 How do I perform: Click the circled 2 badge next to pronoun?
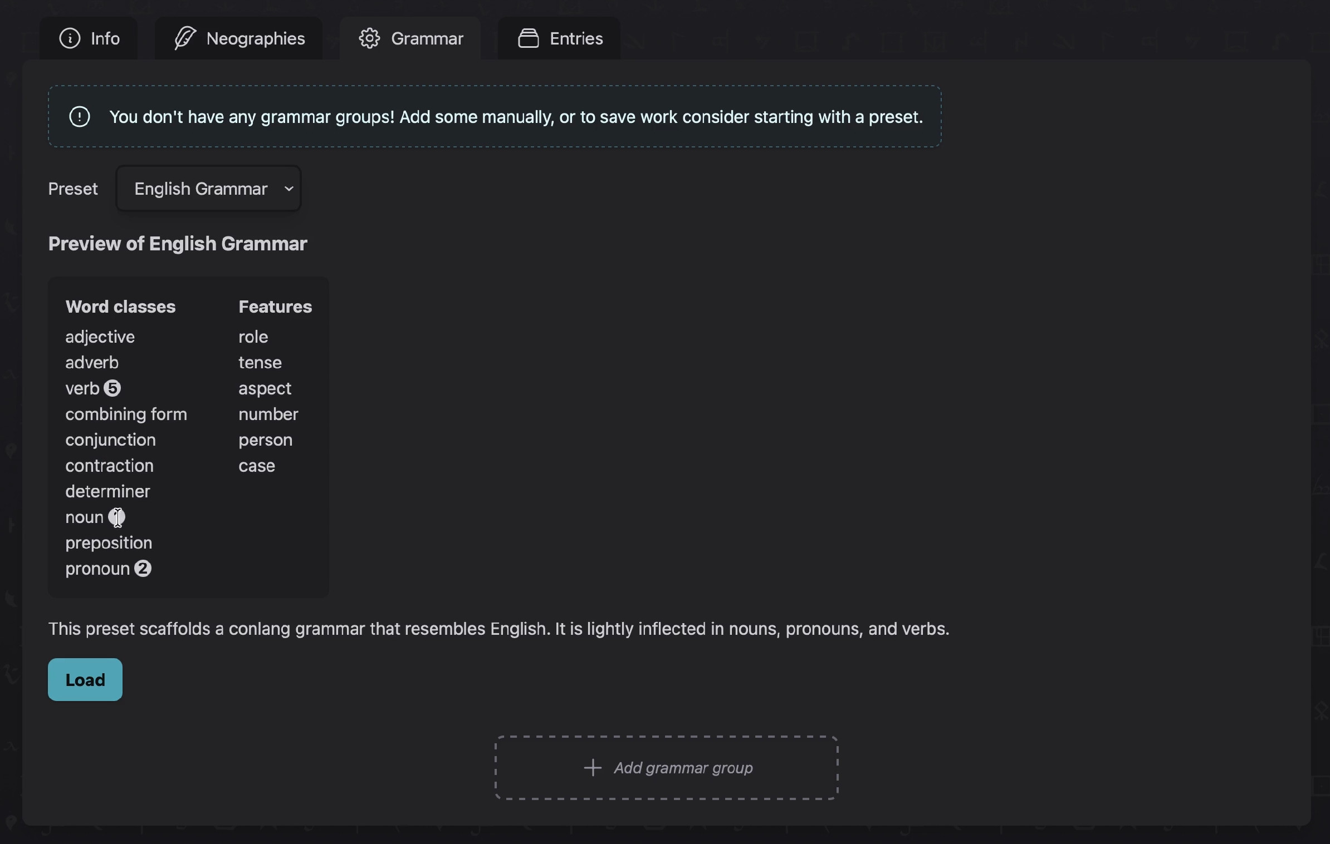143,569
